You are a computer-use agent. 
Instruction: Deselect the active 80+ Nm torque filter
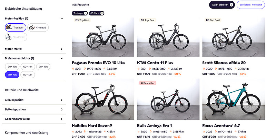point(12,74)
